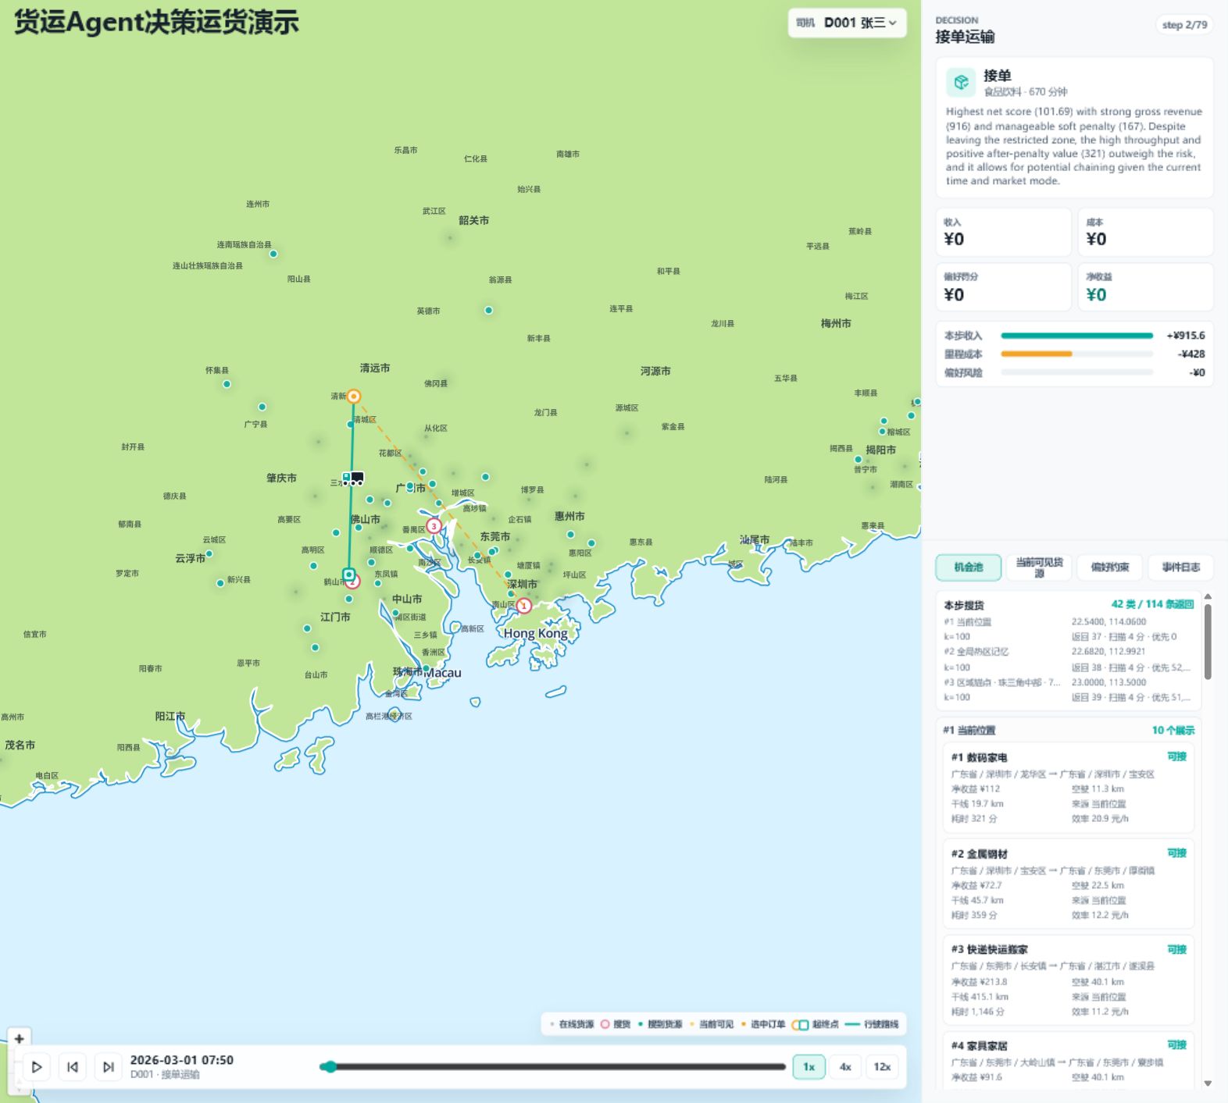This screenshot has height=1103, width=1228.
Task: Set playback speed to 4x
Action: [x=845, y=1067]
